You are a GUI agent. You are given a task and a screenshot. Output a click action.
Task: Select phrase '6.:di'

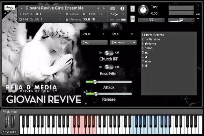point(144,57)
